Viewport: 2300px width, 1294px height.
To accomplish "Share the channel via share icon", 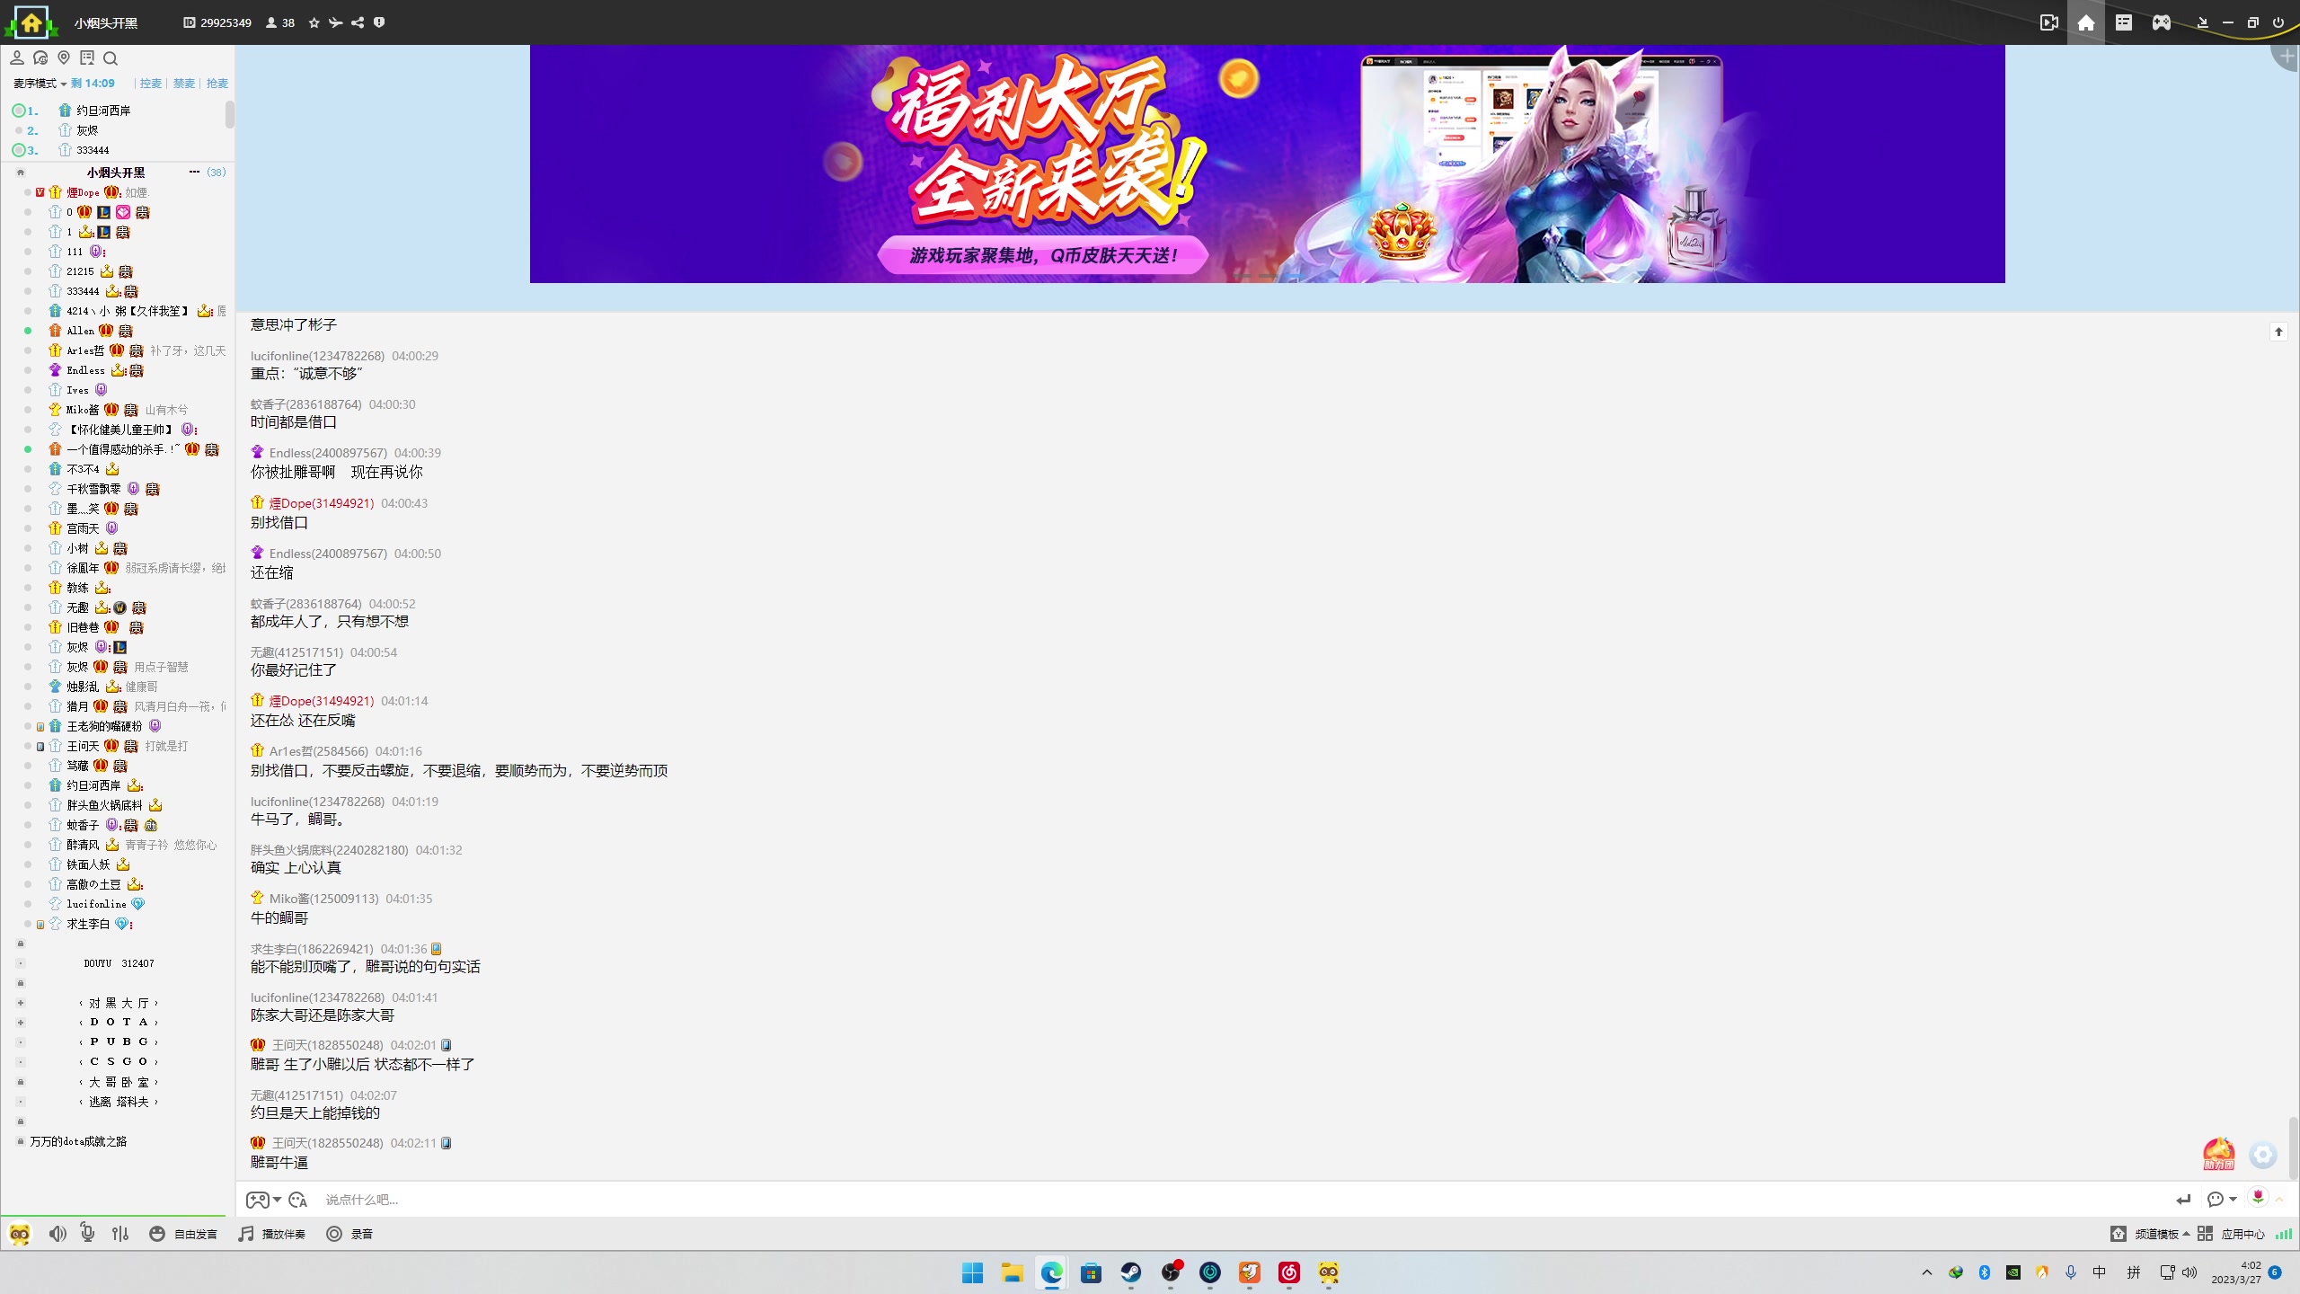I will click(358, 22).
